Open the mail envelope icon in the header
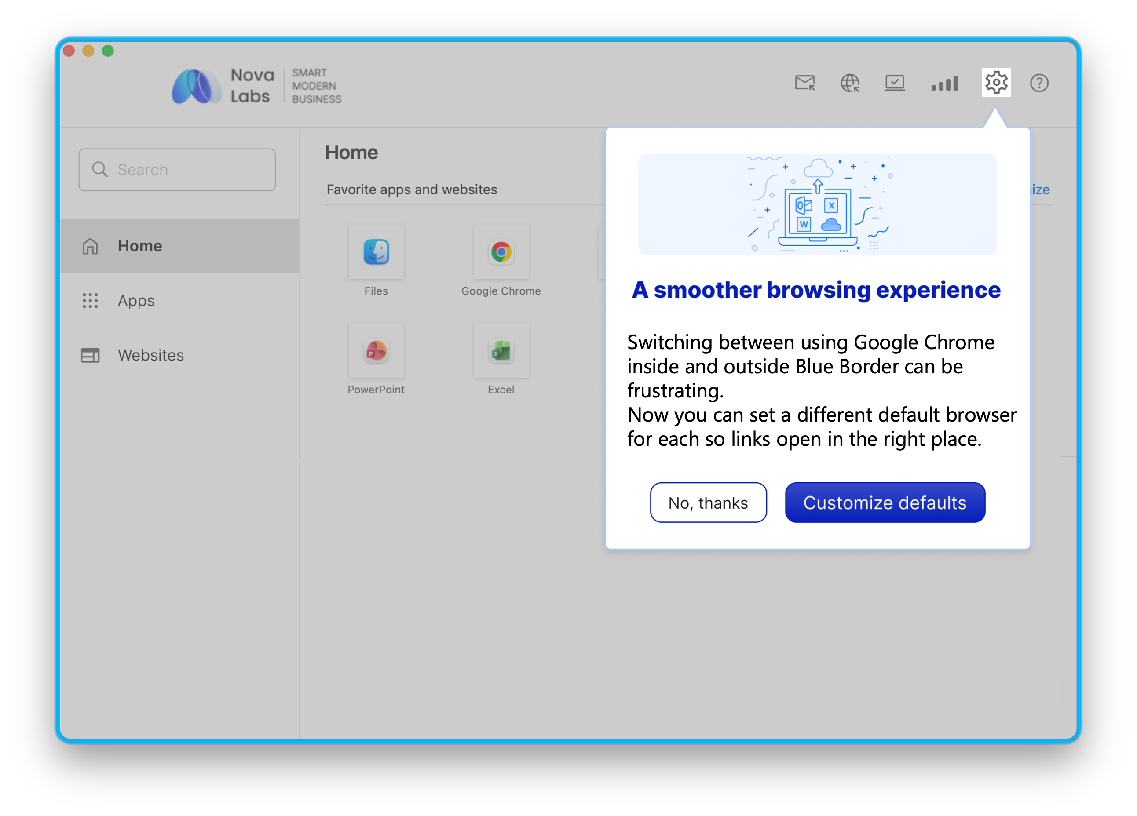 [805, 83]
